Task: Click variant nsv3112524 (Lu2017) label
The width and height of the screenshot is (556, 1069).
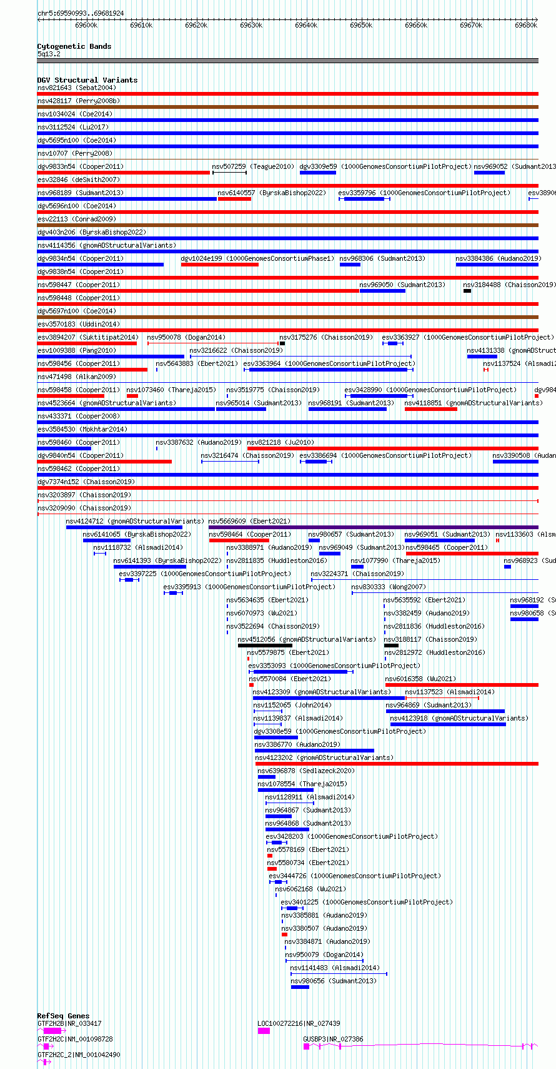Action: pos(74,127)
